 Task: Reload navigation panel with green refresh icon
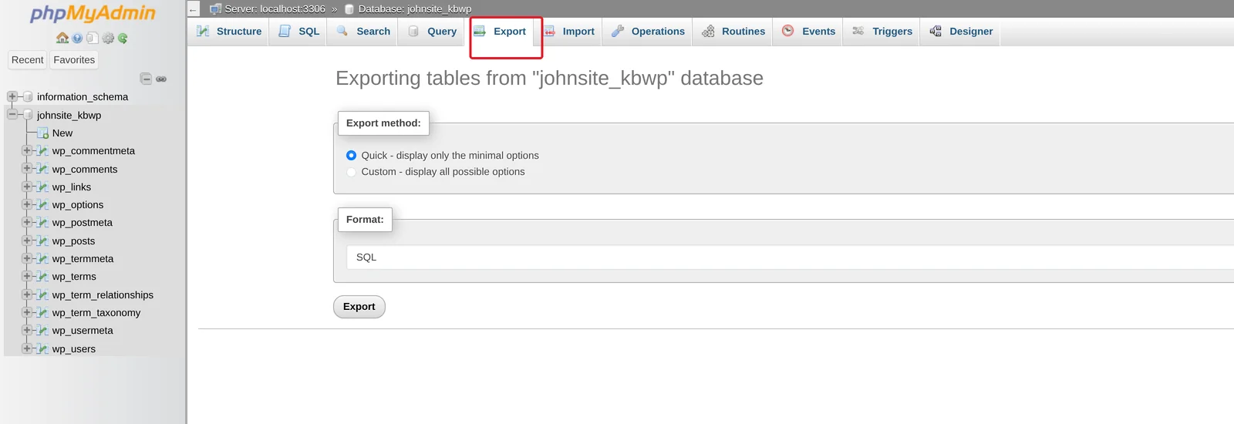(x=123, y=38)
